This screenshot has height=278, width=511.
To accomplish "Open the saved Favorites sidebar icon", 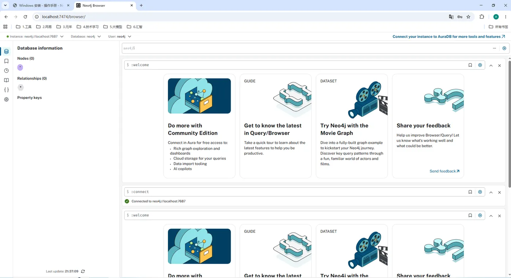I will [x=6, y=61].
